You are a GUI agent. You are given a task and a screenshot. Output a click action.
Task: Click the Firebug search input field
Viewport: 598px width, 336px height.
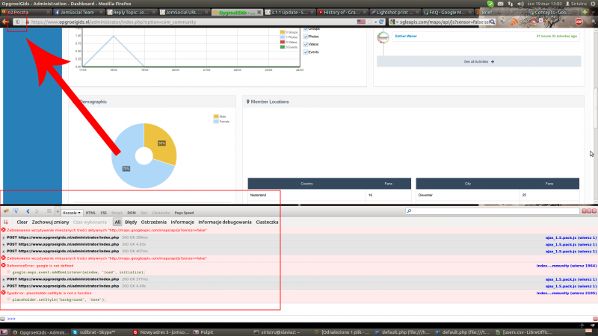click(493, 212)
